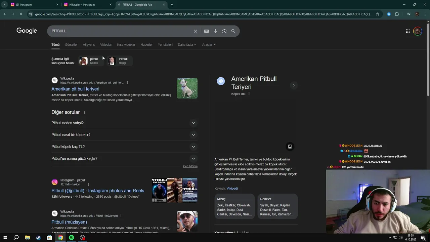The width and height of the screenshot is (430, 242).
Task: Select the Yer siteleri search tab
Action: [165, 45]
